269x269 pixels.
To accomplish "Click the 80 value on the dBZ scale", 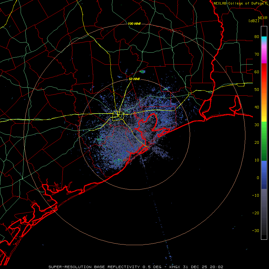I will tap(257, 37).
